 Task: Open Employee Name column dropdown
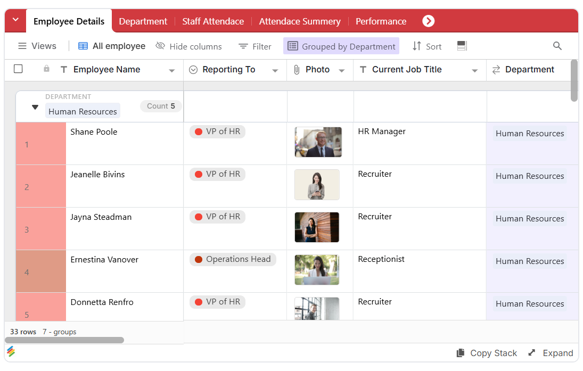tap(172, 71)
